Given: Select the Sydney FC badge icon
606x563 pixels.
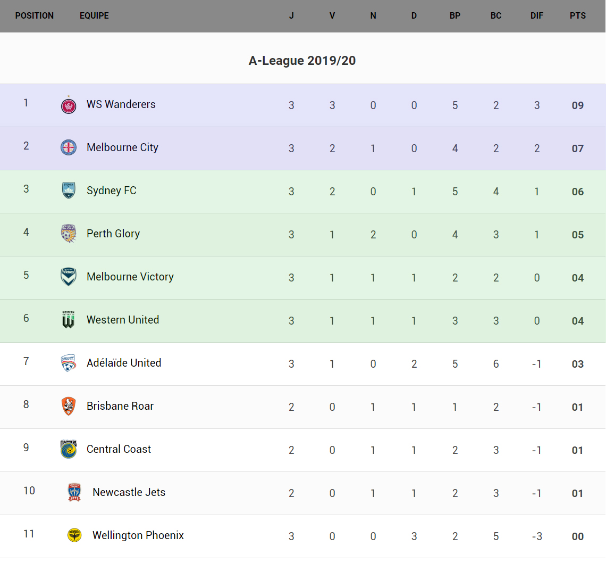Looking at the screenshot, I should [x=69, y=191].
